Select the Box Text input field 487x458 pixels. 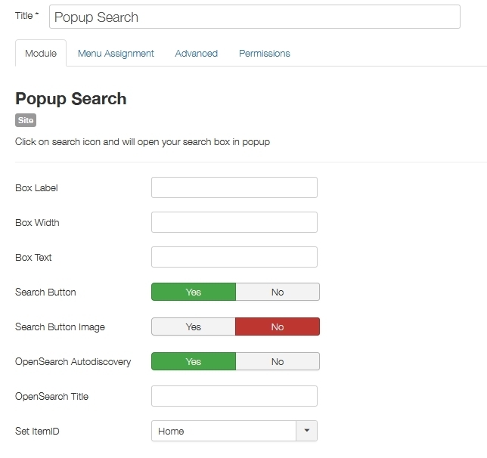(x=234, y=257)
